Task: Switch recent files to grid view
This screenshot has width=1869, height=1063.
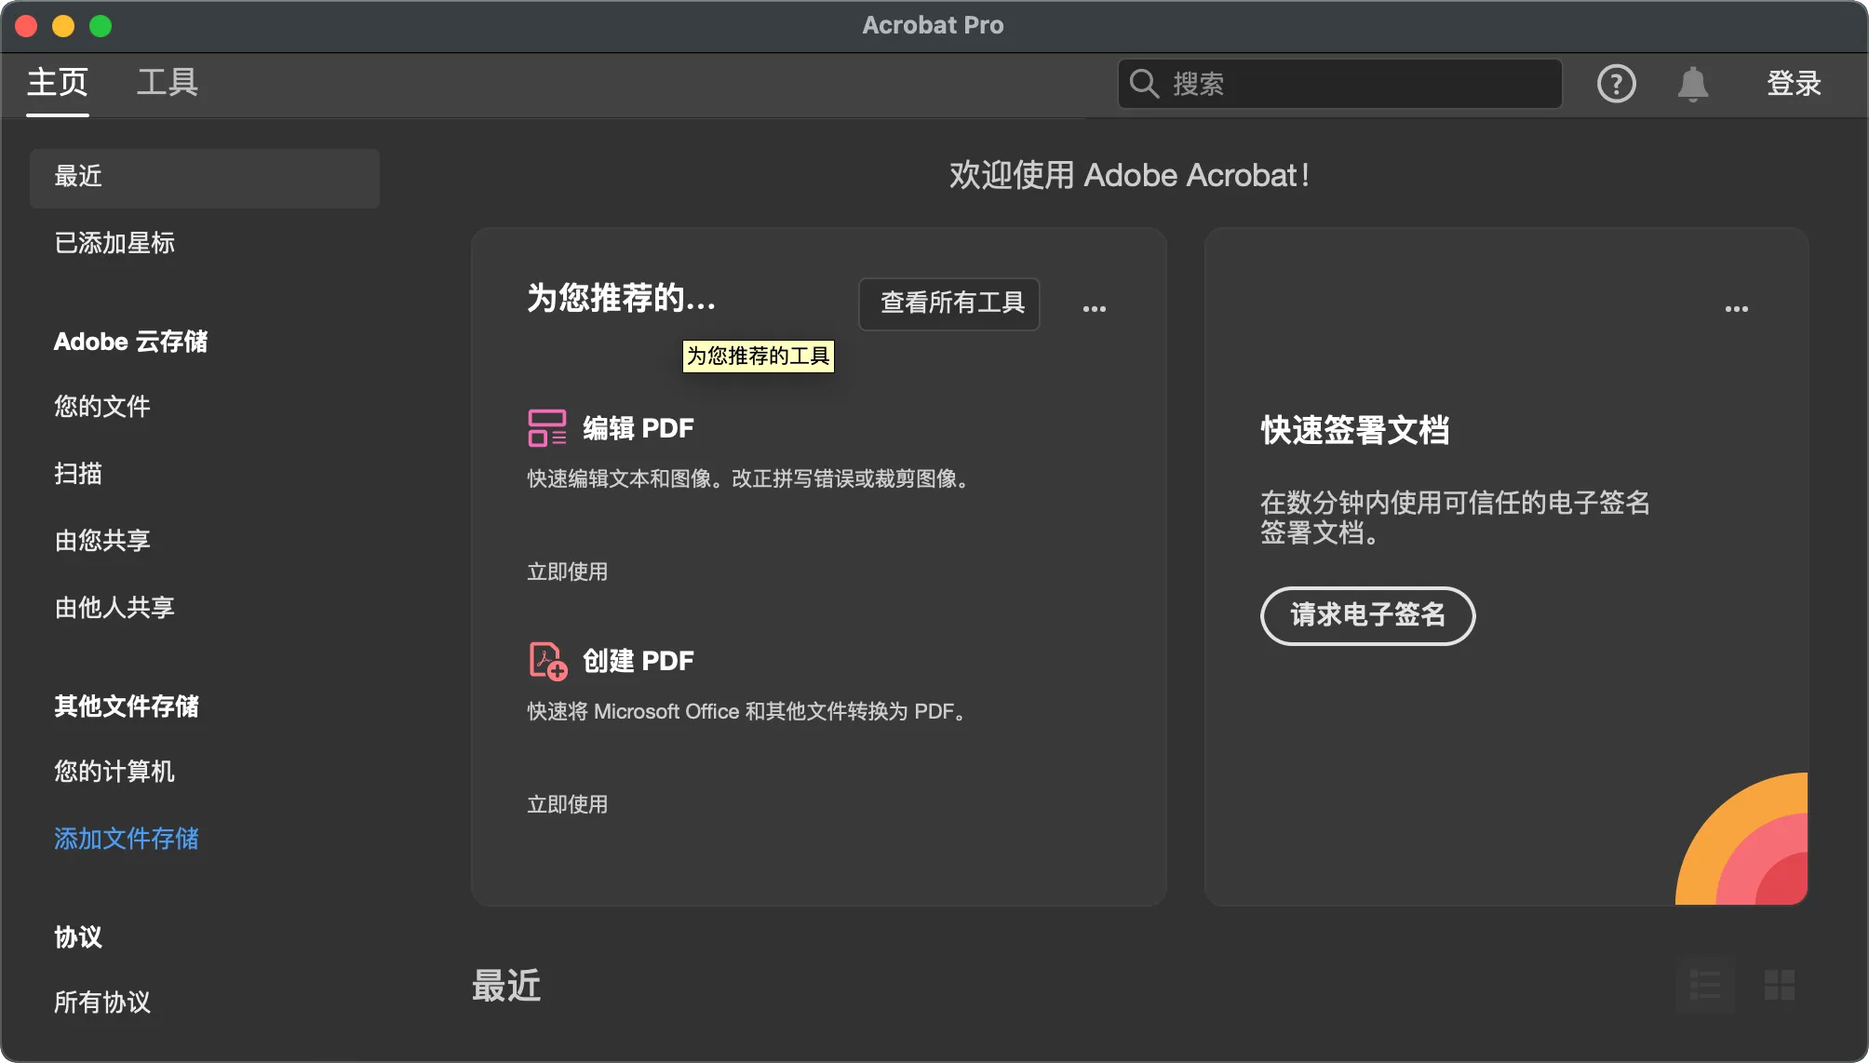Action: (1779, 985)
